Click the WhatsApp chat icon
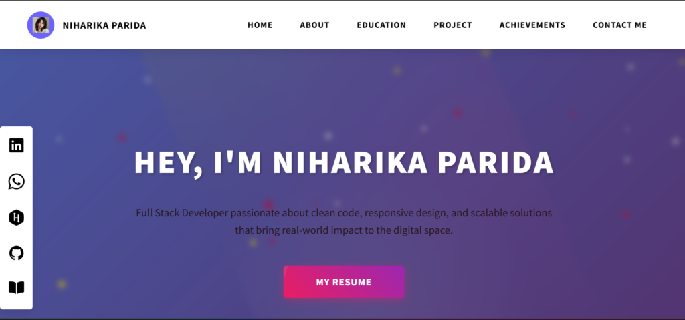Screen dimensions: 685x320 click(x=16, y=181)
